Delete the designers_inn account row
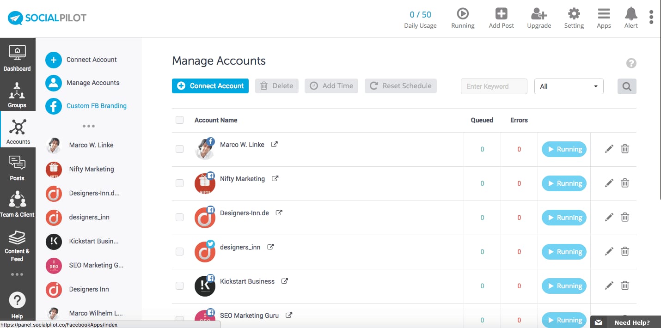The image size is (661, 328). [625, 251]
